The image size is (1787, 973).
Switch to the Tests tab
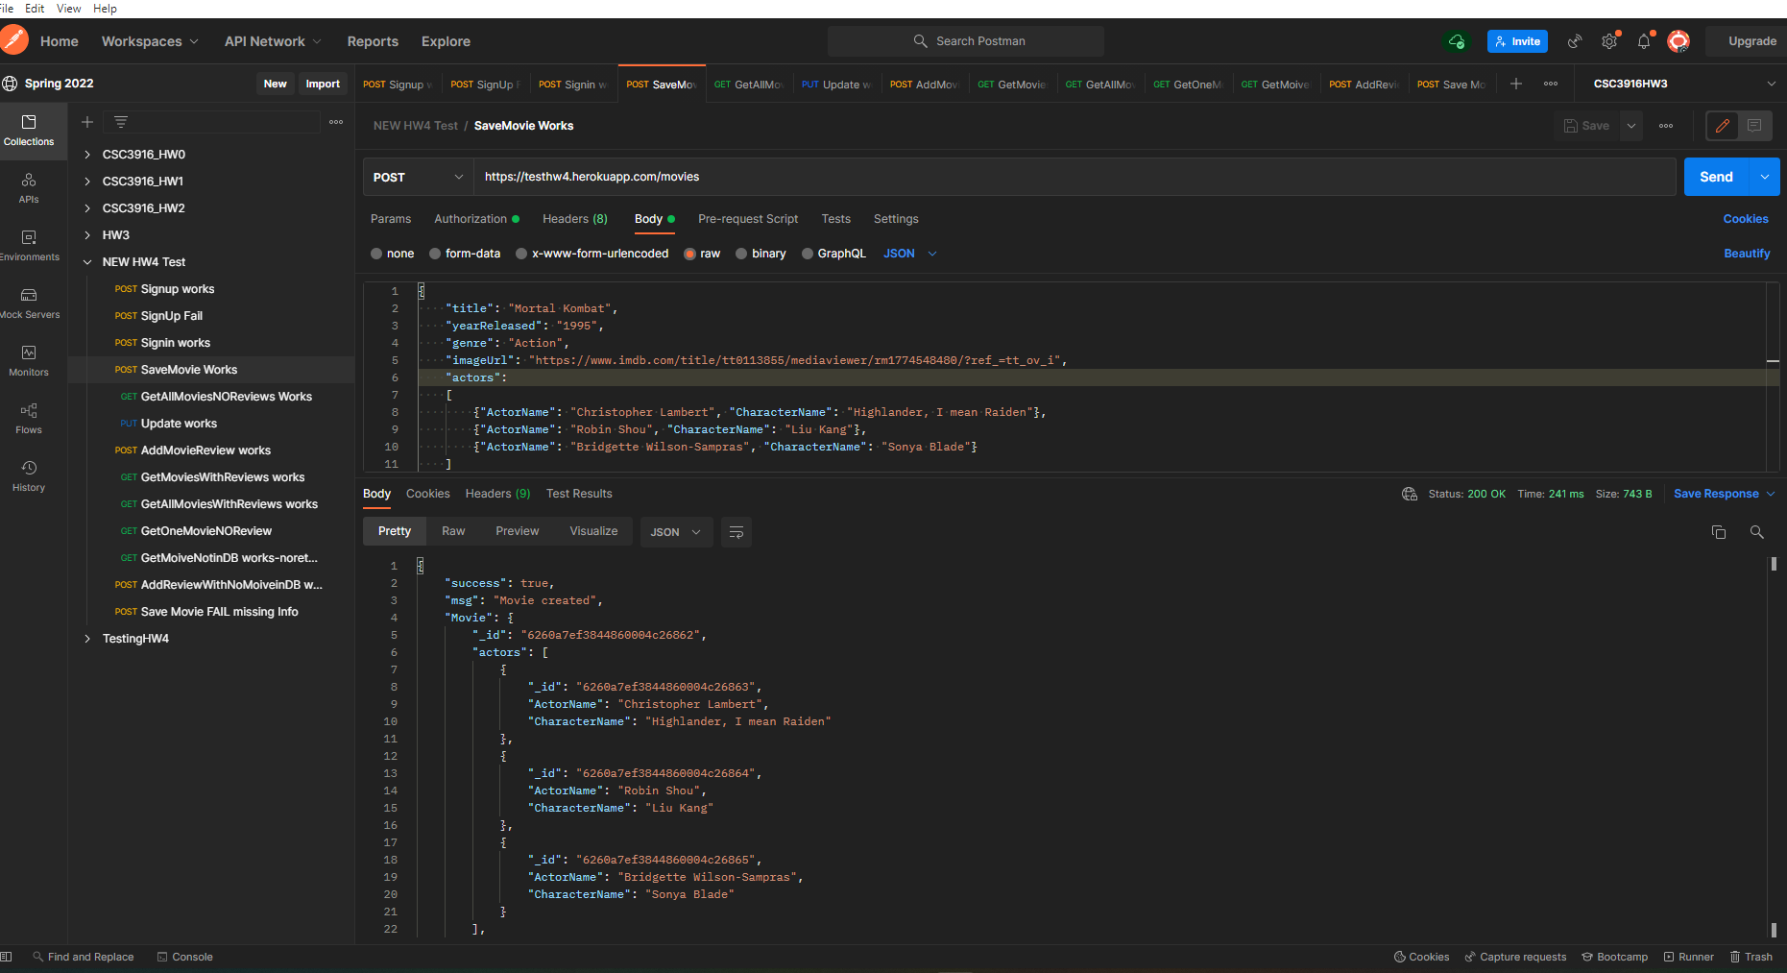835,219
